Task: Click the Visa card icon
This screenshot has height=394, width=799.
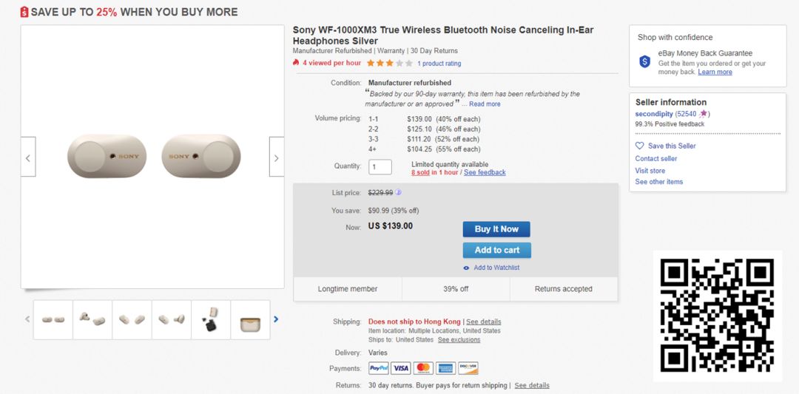Action: [401, 368]
